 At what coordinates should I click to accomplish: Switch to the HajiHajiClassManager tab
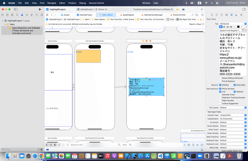coord(152,15)
